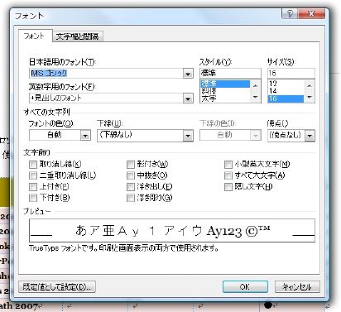Open the 傍点 dropdown
Viewport: 341px width, 312px height.
[x=310, y=136]
